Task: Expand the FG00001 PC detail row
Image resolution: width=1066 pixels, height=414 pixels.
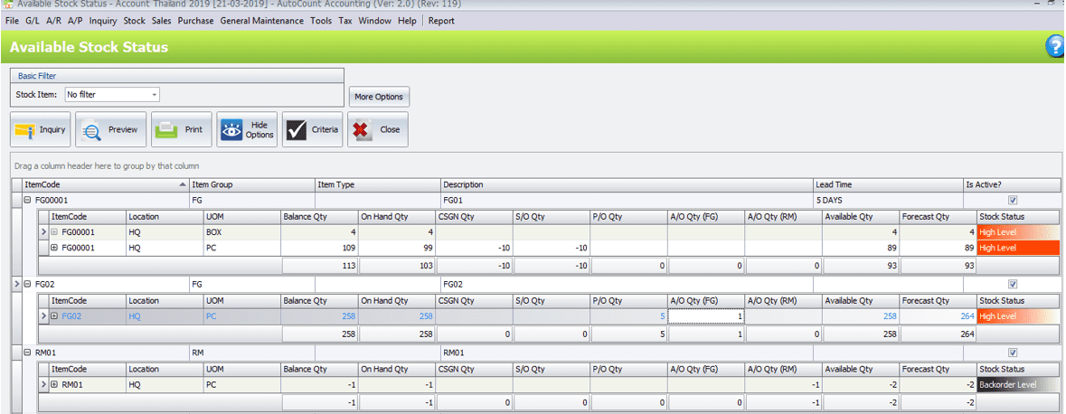Action: 54,247
